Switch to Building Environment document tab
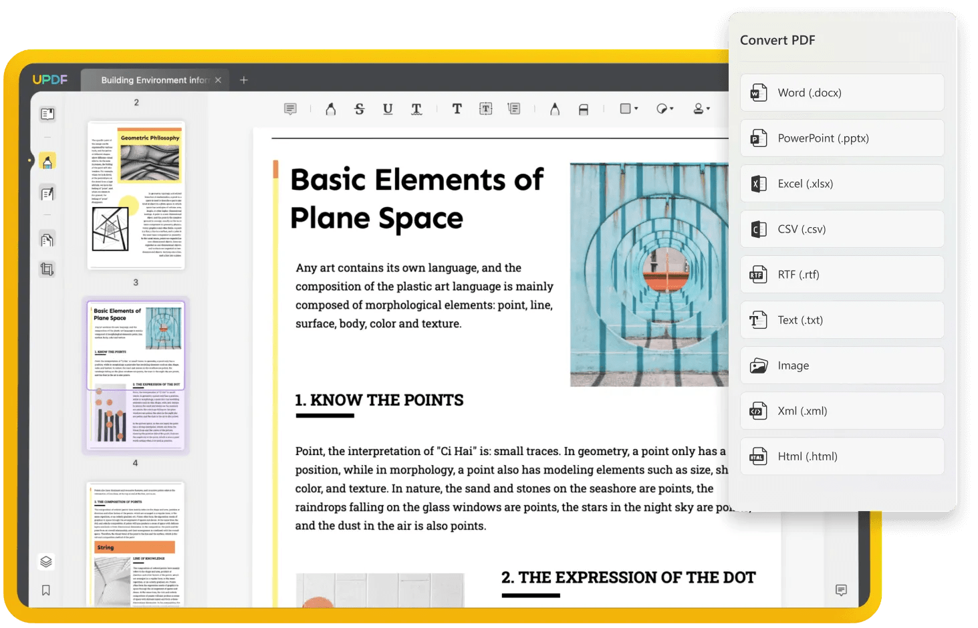 pyautogui.click(x=154, y=80)
